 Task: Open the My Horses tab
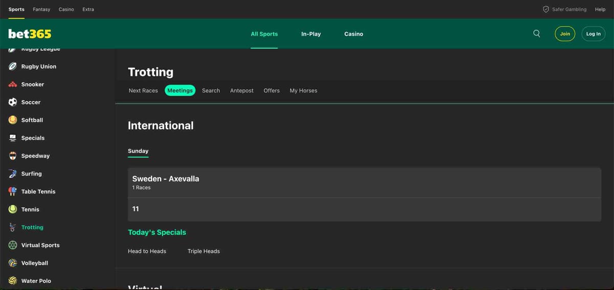(303, 90)
